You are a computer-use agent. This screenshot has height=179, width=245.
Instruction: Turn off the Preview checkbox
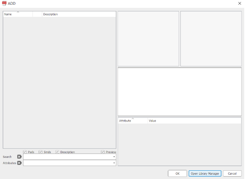[103, 152]
